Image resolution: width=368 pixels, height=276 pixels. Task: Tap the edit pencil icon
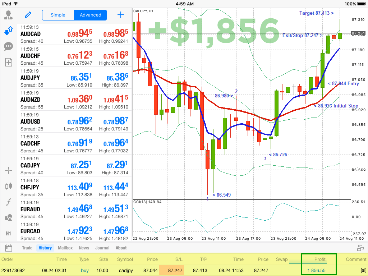[x=28, y=15]
